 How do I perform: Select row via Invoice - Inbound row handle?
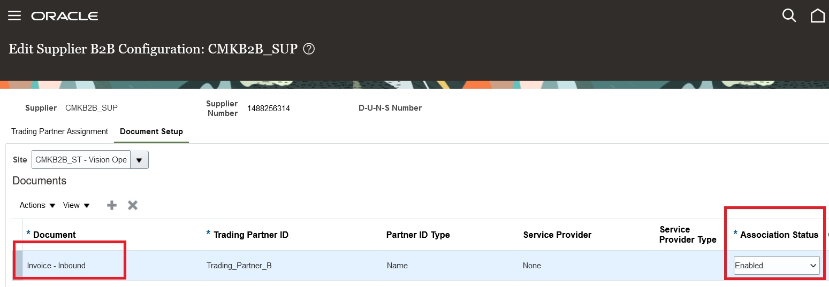19,266
